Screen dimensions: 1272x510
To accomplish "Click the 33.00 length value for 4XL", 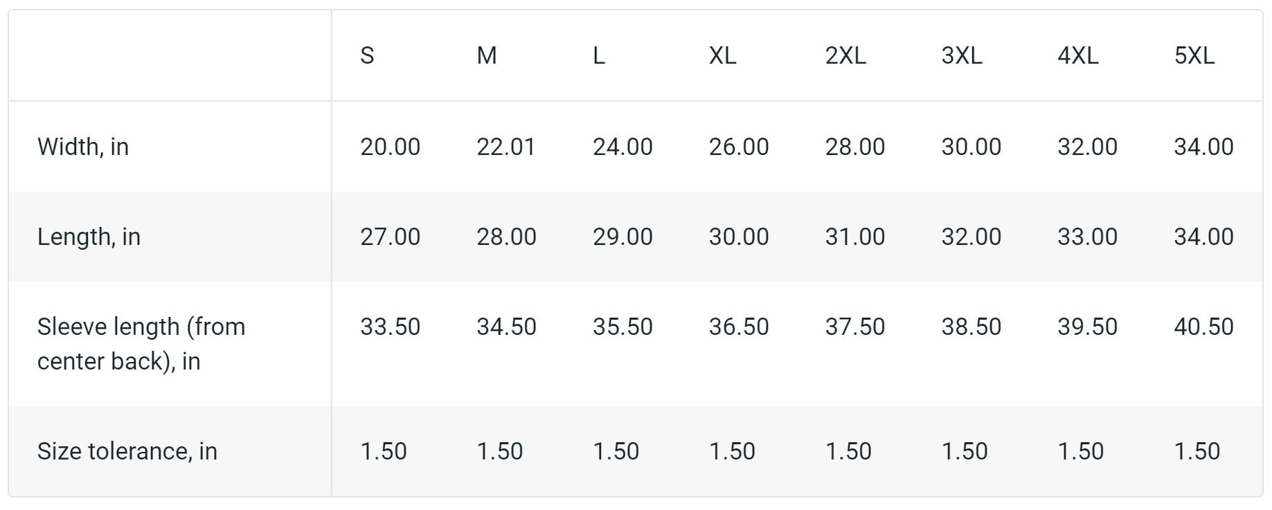I will point(1087,237).
